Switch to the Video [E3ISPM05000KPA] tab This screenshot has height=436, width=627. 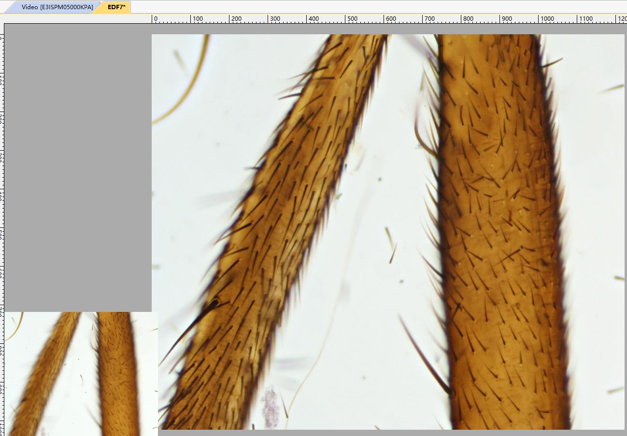click(x=57, y=7)
